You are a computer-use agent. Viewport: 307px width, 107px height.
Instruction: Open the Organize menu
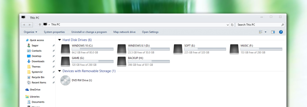pyautogui.click(x=30, y=32)
